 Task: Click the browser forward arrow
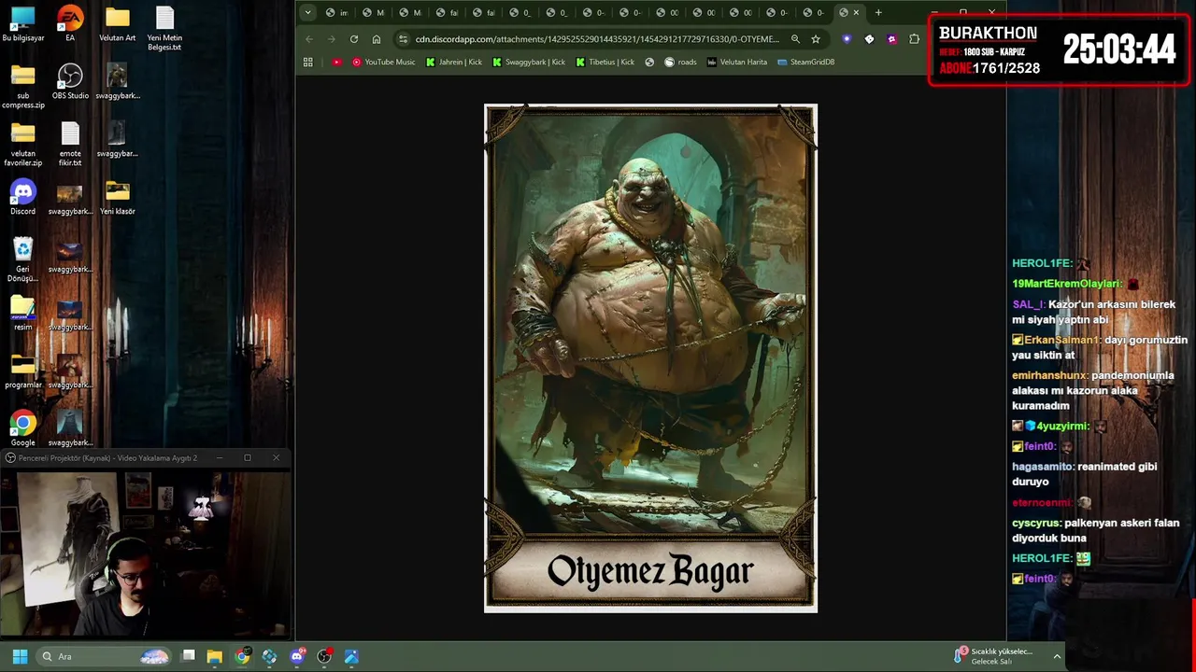pyautogui.click(x=331, y=39)
